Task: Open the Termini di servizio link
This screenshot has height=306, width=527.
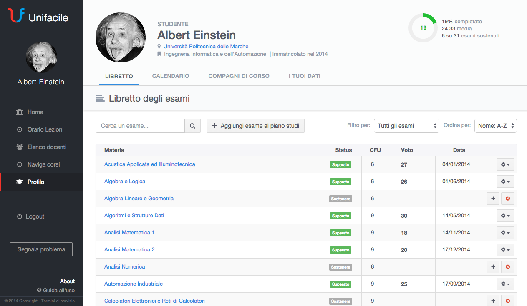Action: tap(58, 301)
